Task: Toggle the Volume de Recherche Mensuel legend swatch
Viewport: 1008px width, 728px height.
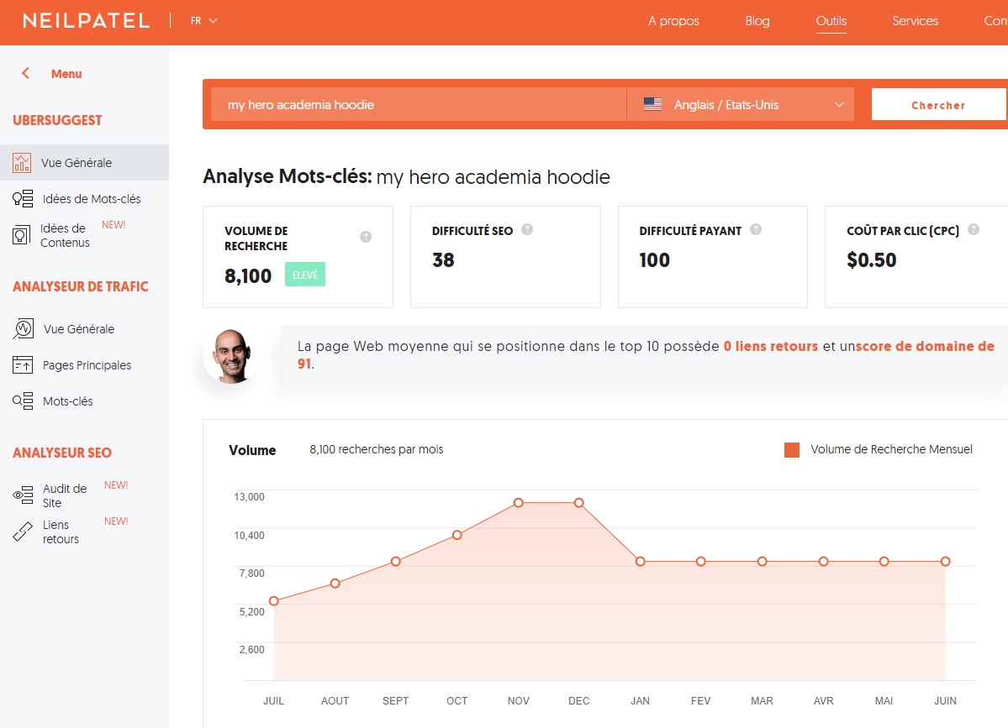Action: click(792, 449)
